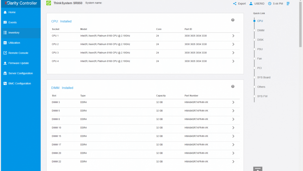Open the hamburger menu in the header
Viewport: 303px width, 171px height.
(288, 3)
